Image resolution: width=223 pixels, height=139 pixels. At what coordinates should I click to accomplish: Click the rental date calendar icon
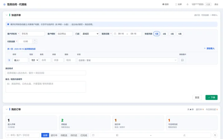point(115,34)
